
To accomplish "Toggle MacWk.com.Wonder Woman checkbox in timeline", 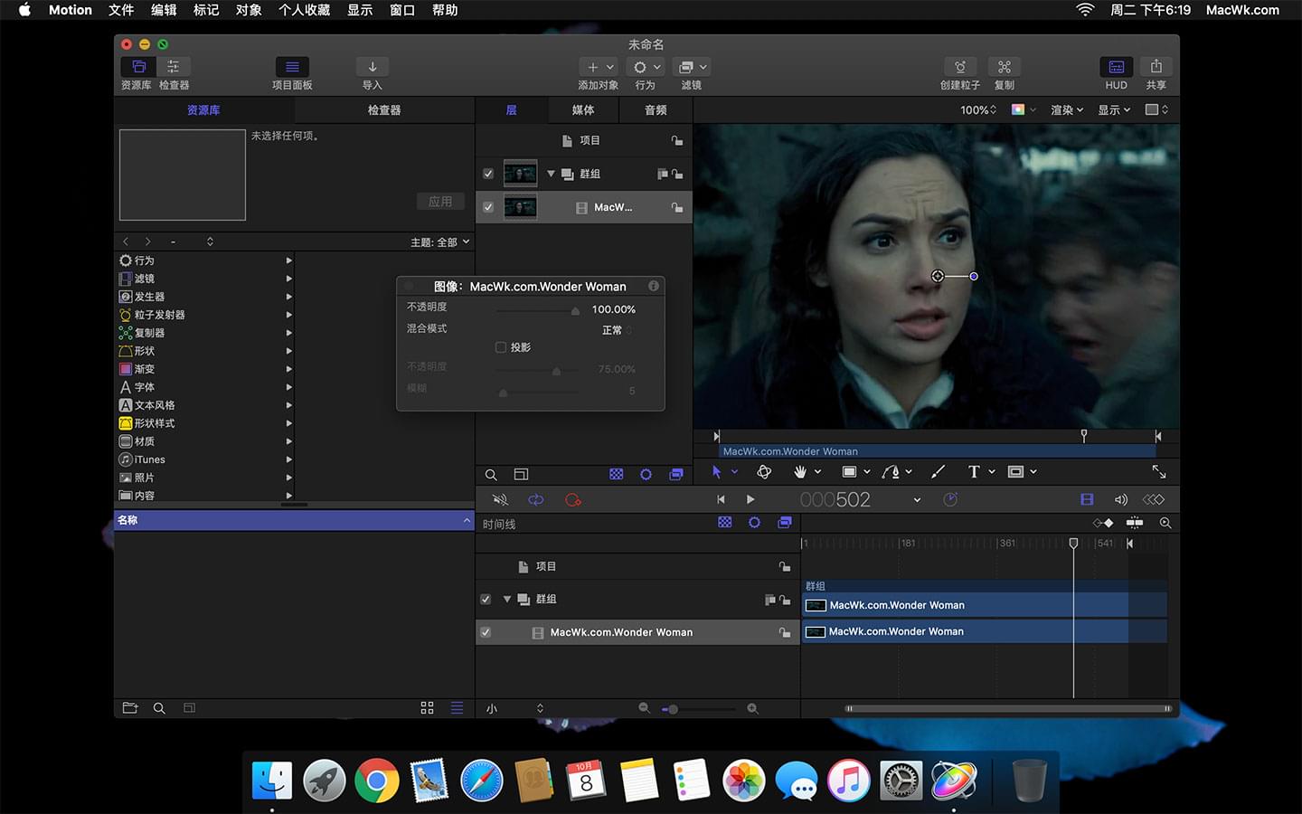I will [x=486, y=632].
